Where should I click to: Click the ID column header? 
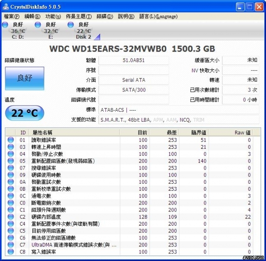(22, 133)
